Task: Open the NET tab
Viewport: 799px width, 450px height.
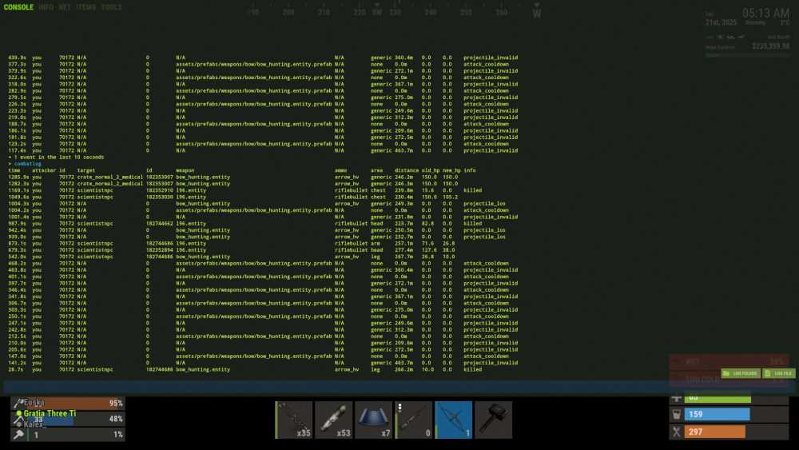Action: (x=66, y=7)
